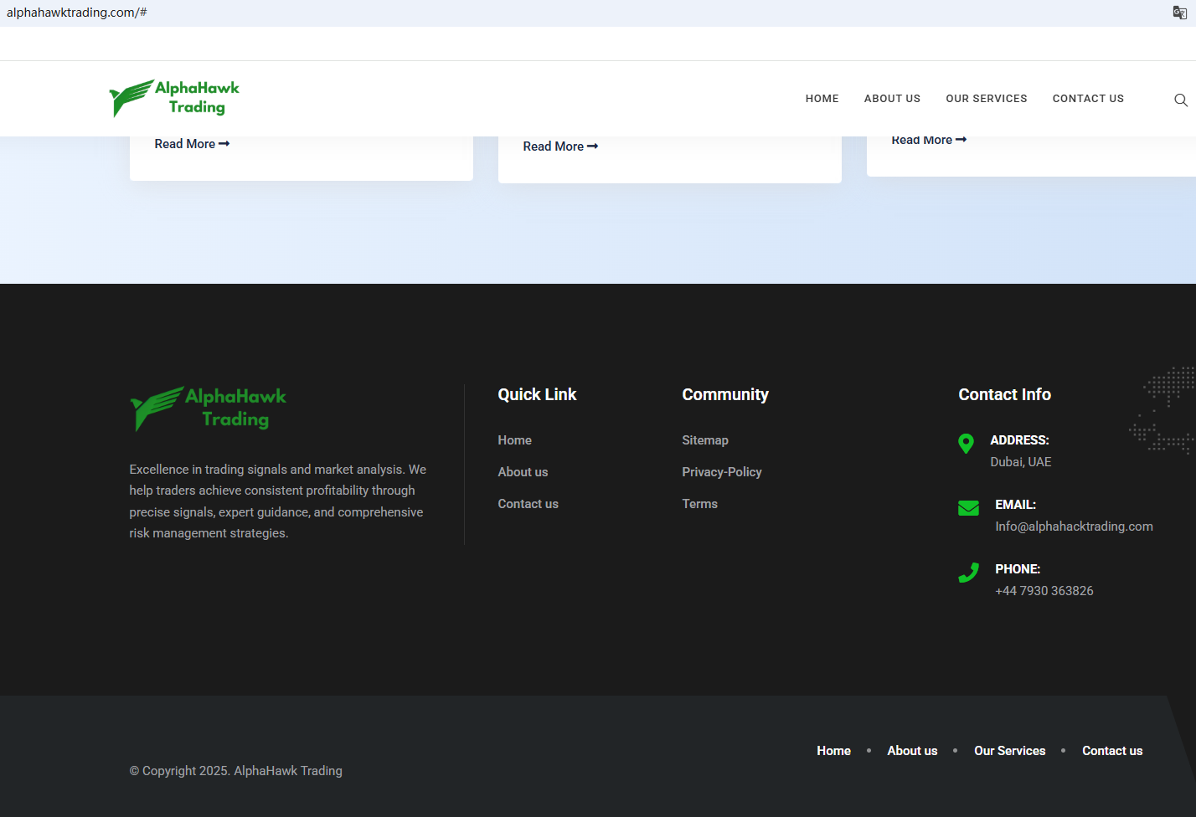Click Read More on the middle card
The height and width of the screenshot is (817, 1196).
tap(559, 146)
